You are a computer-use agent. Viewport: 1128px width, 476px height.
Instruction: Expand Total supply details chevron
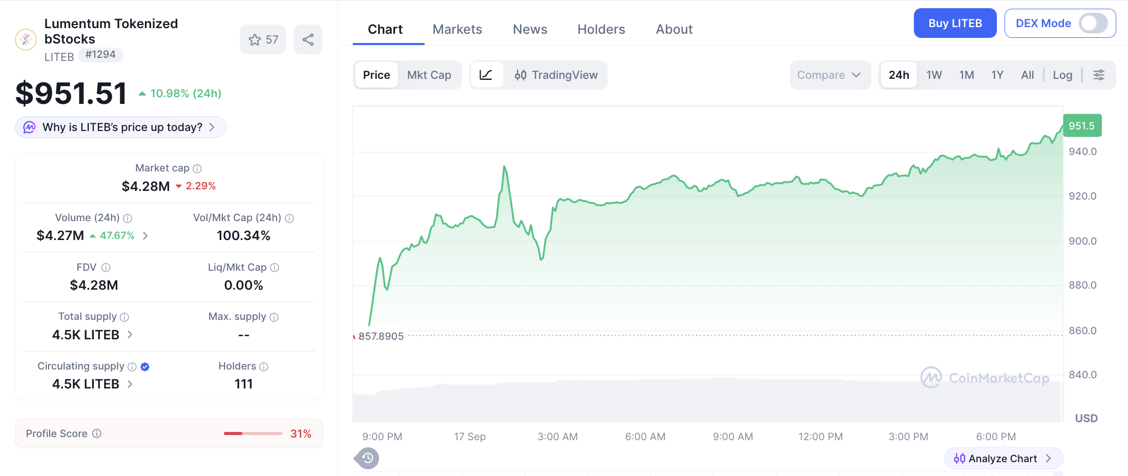click(130, 334)
